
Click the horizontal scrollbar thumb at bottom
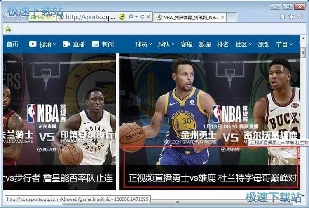[177, 202]
